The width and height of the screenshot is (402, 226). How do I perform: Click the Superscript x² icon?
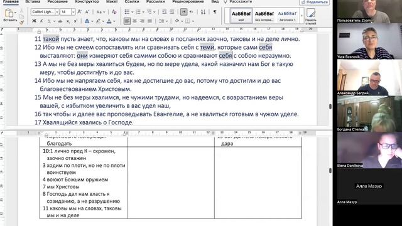click(x=75, y=21)
